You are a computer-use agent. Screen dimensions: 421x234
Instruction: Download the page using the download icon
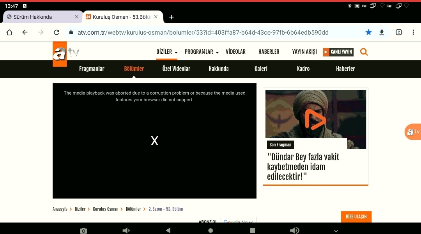[x=382, y=32]
